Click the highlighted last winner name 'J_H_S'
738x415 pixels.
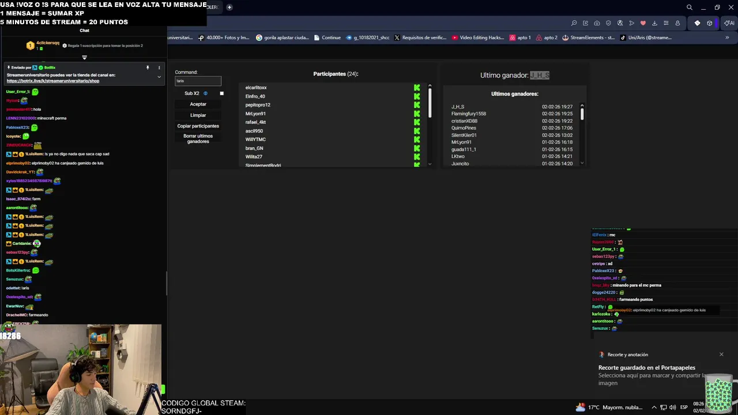point(540,76)
